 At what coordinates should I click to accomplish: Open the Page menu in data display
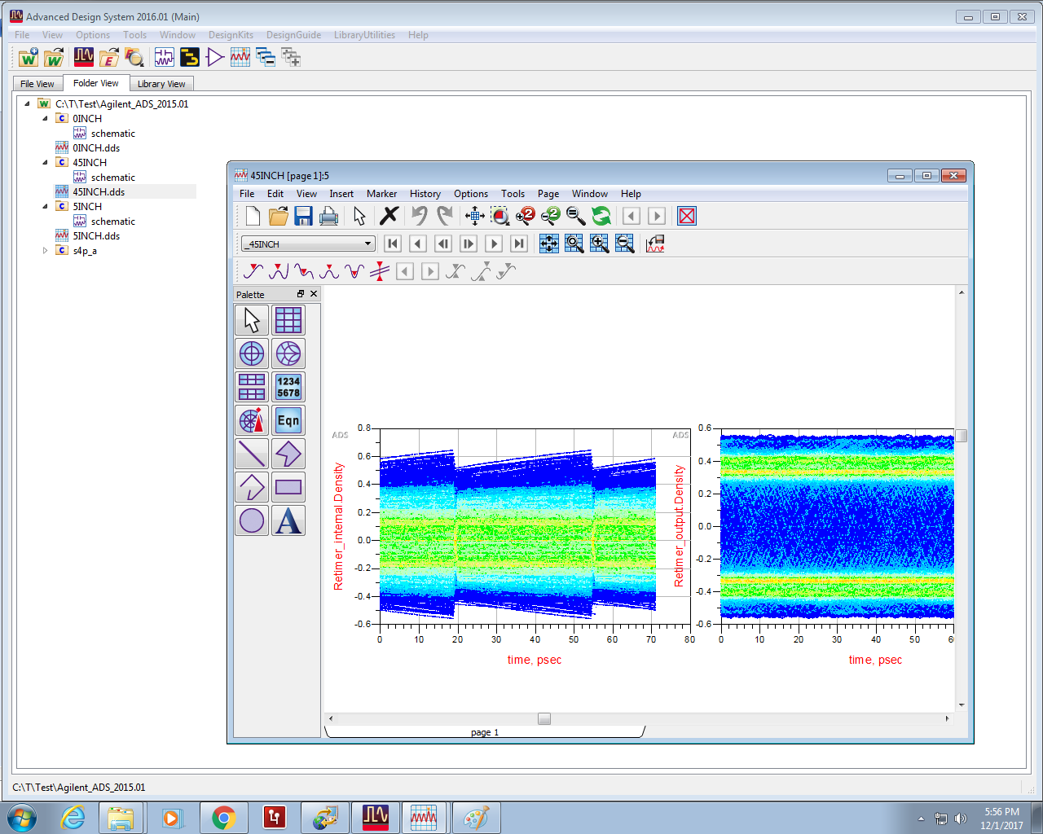(x=548, y=193)
